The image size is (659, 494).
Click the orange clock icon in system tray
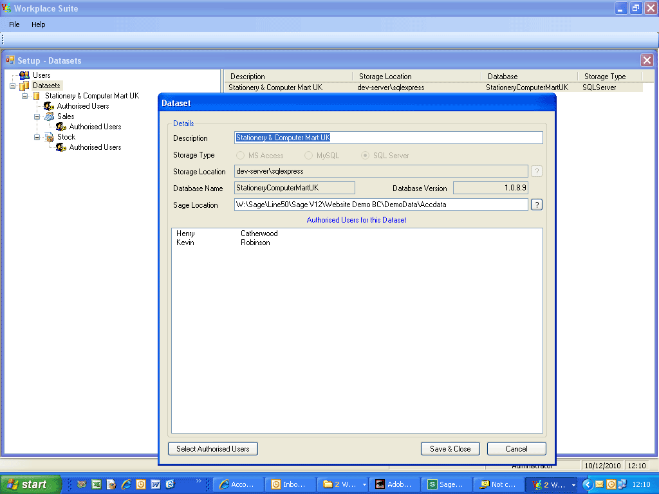pos(611,484)
